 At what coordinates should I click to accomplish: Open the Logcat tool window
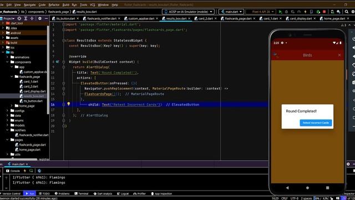123,194
